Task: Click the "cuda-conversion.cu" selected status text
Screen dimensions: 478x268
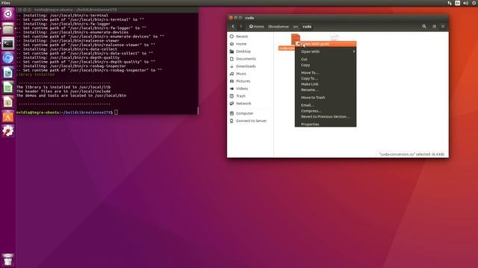Action: click(x=412, y=154)
